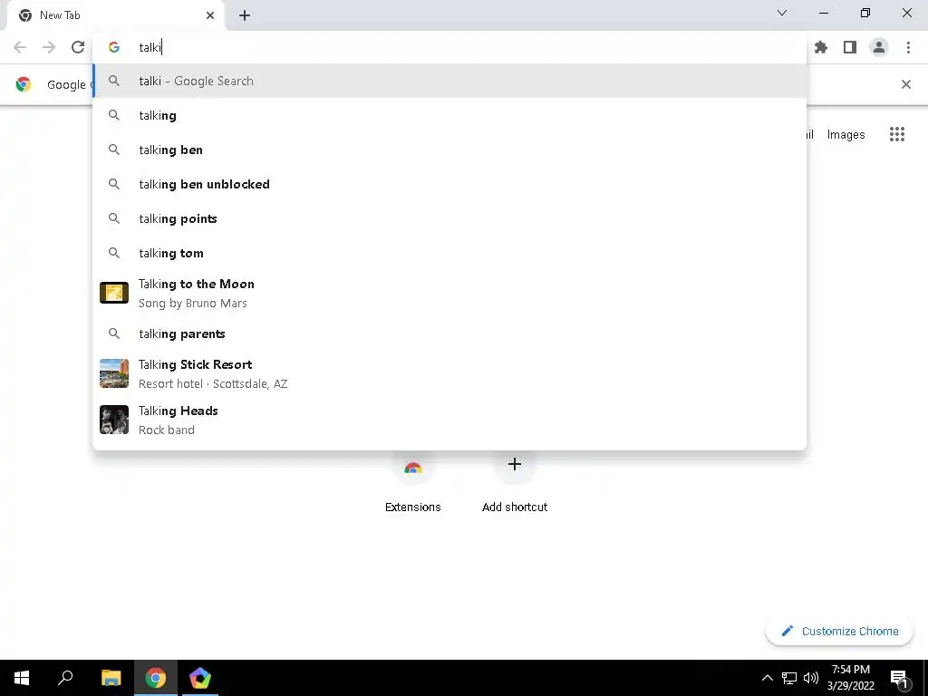Image resolution: width=928 pixels, height=696 pixels.
Task: Choose 'talking ben unblocked' suggestion
Action: click(x=449, y=184)
